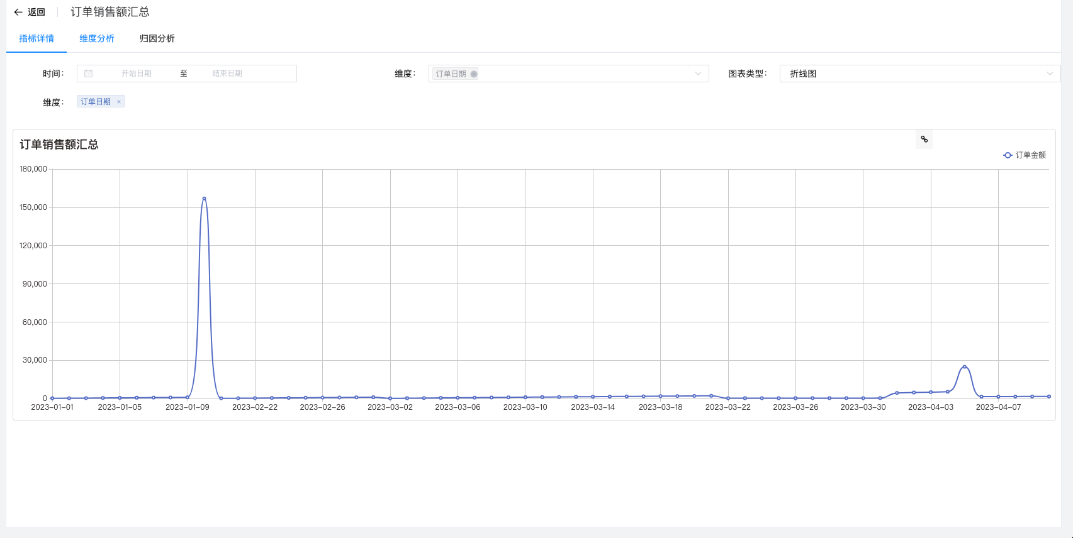
Task: Click the link icon above the chart
Action: [x=924, y=140]
